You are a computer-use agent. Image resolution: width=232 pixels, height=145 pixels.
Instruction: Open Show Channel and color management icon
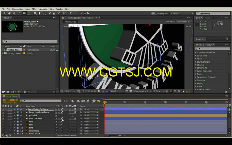click(107, 91)
